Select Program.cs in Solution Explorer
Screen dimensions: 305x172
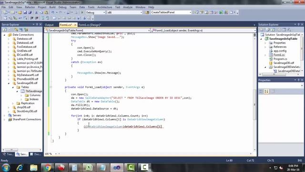tap(280, 59)
